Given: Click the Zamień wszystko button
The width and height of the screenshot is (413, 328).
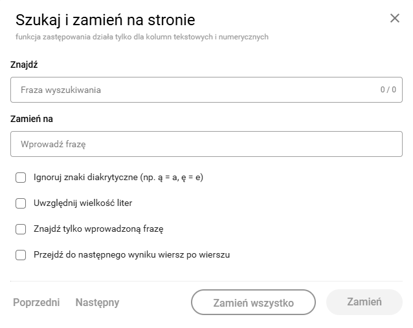Looking at the screenshot, I should coord(253,302).
